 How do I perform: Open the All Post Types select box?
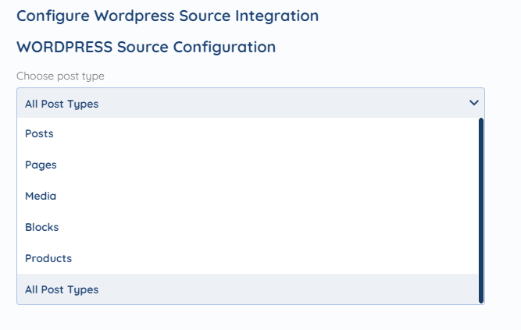(x=251, y=103)
